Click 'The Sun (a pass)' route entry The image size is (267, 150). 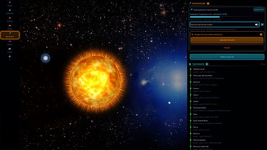click(x=199, y=140)
